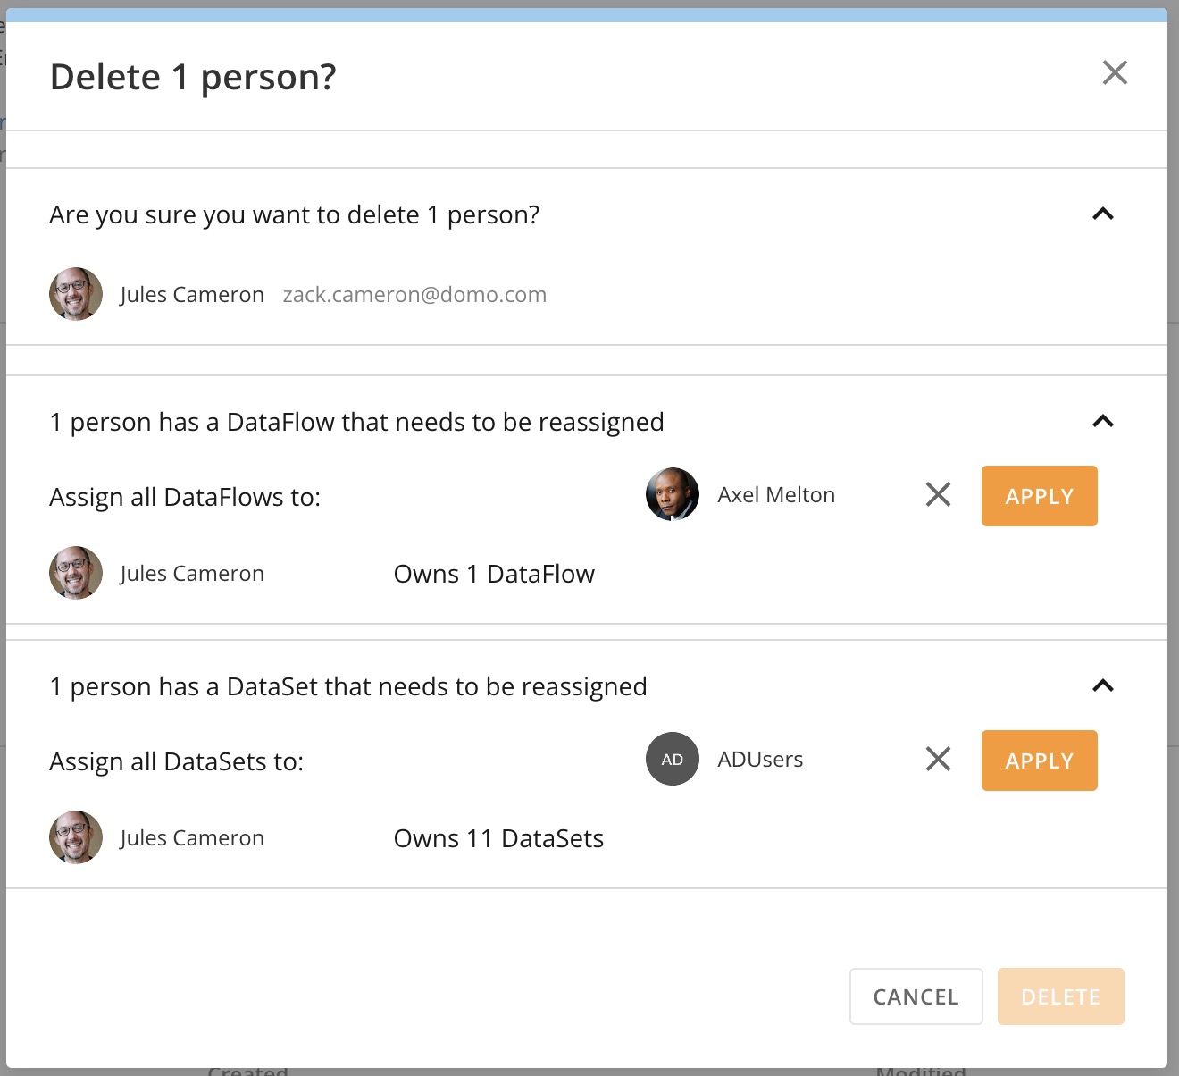1179x1076 pixels.
Task: Click Jules Cameron's name in DataFlow row
Action: (192, 574)
